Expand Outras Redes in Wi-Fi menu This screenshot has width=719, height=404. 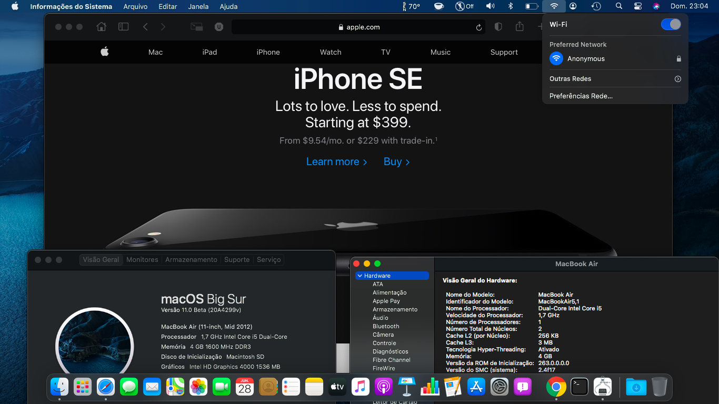678,79
